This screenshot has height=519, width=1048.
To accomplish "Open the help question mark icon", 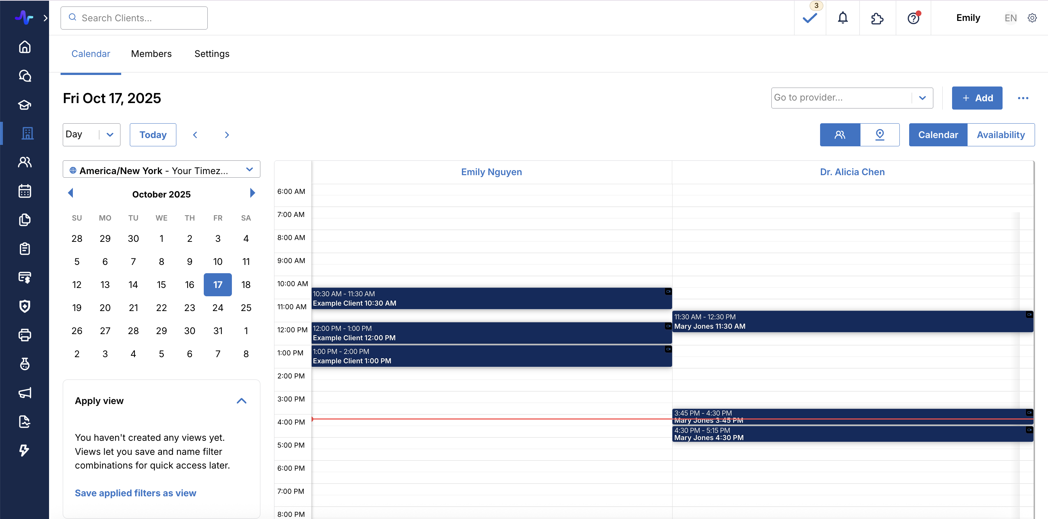I will coord(913,18).
